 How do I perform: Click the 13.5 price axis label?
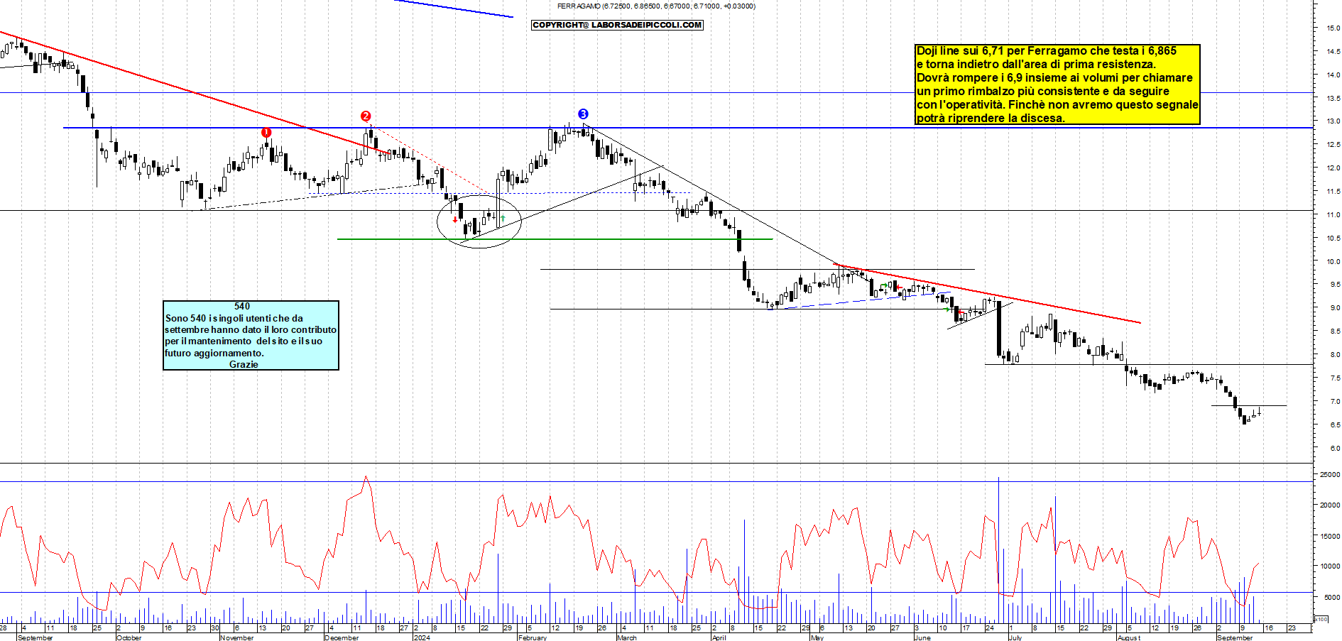tap(1333, 99)
